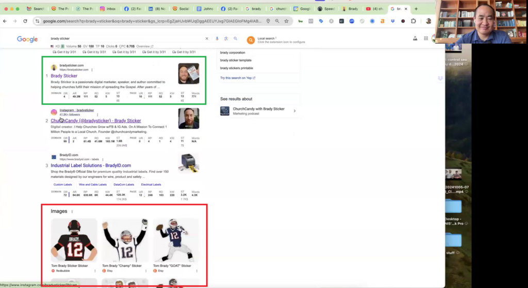This screenshot has width=528, height=288.
Task: Click the label printer thumbnail beside BradyID result
Action: tap(189, 163)
